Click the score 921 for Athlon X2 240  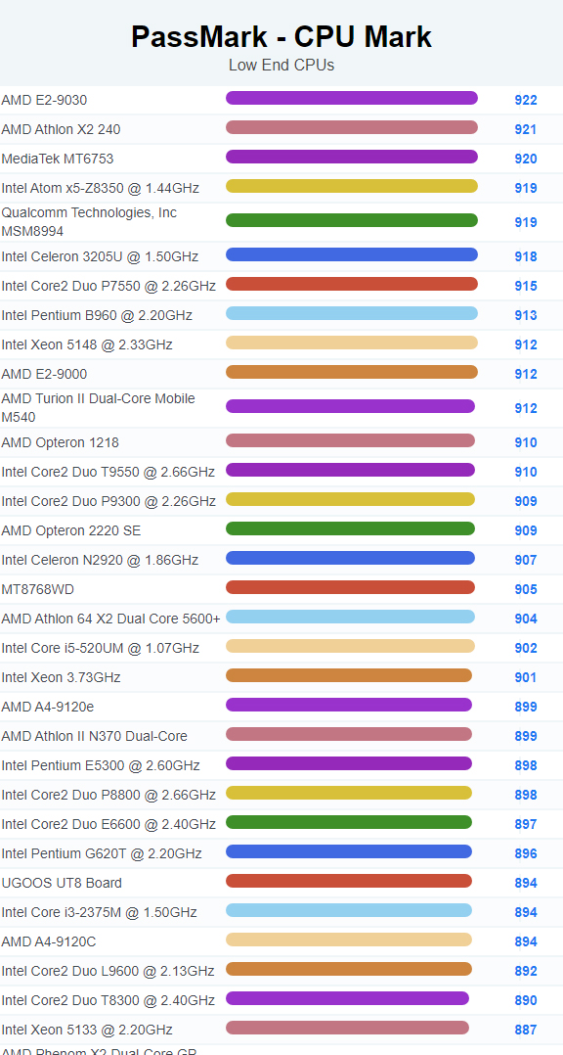coord(526,129)
